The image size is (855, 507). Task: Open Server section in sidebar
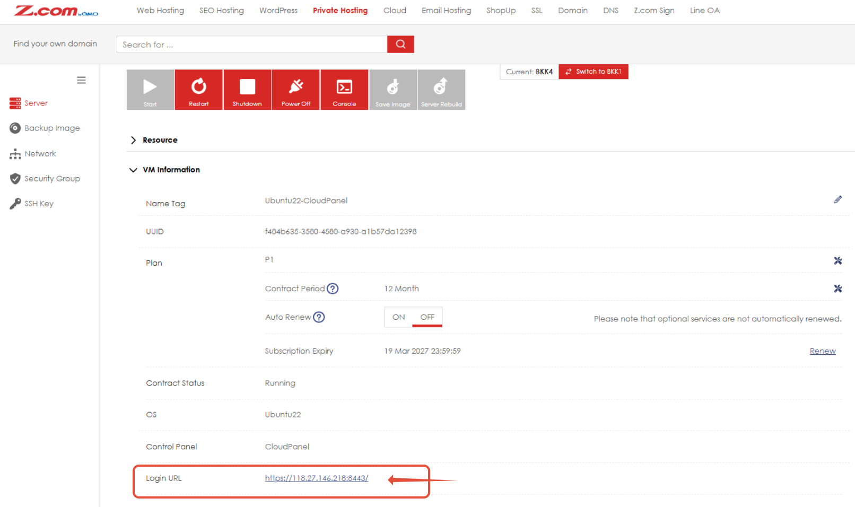29,103
